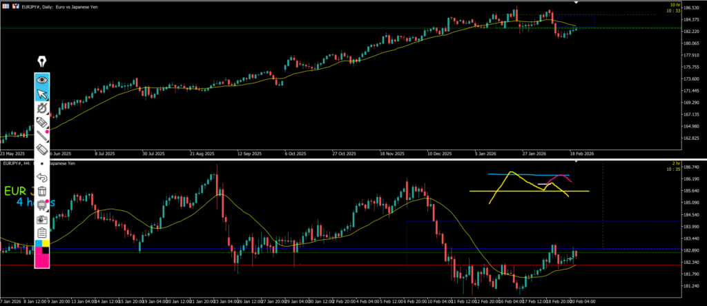Undo the last drawing stroke

[x=41, y=177]
